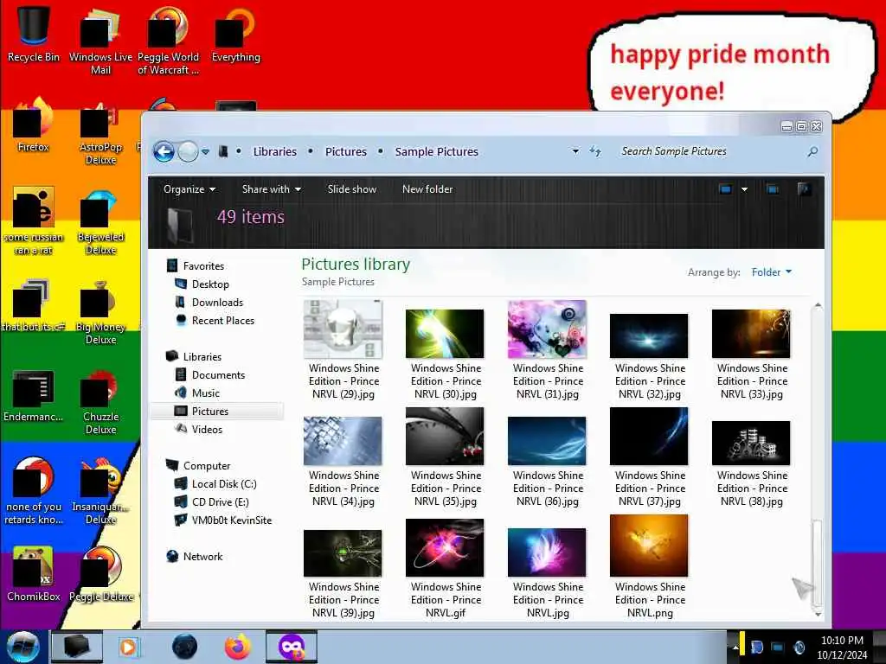Open the Windows Start orb
The height and width of the screenshot is (664, 886).
point(22,647)
